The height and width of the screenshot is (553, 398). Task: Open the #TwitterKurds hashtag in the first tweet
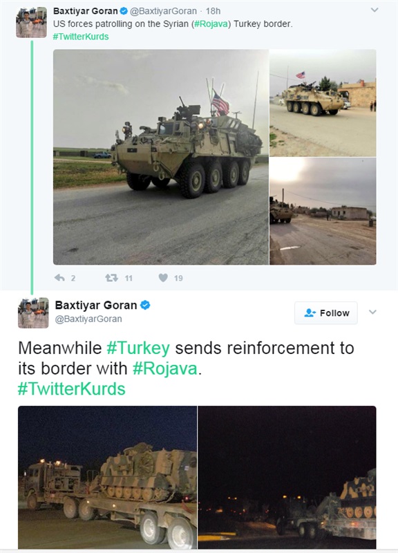point(81,37)
